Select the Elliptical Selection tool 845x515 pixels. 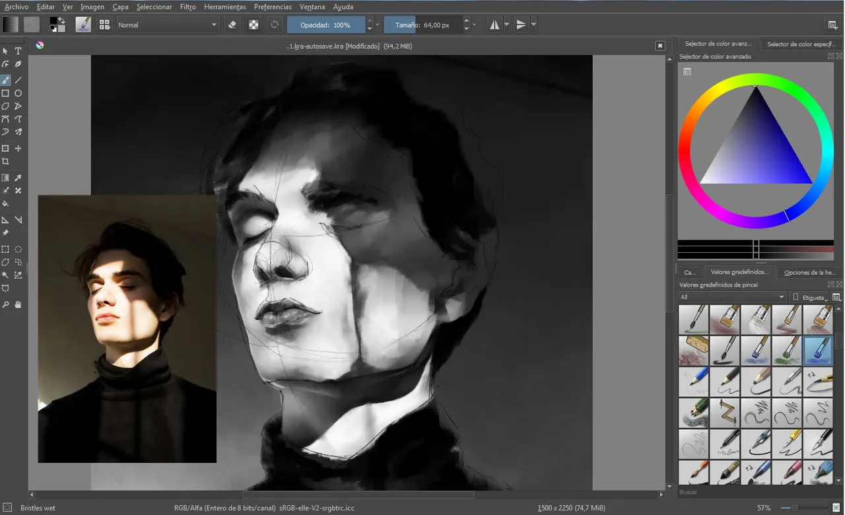18,250
